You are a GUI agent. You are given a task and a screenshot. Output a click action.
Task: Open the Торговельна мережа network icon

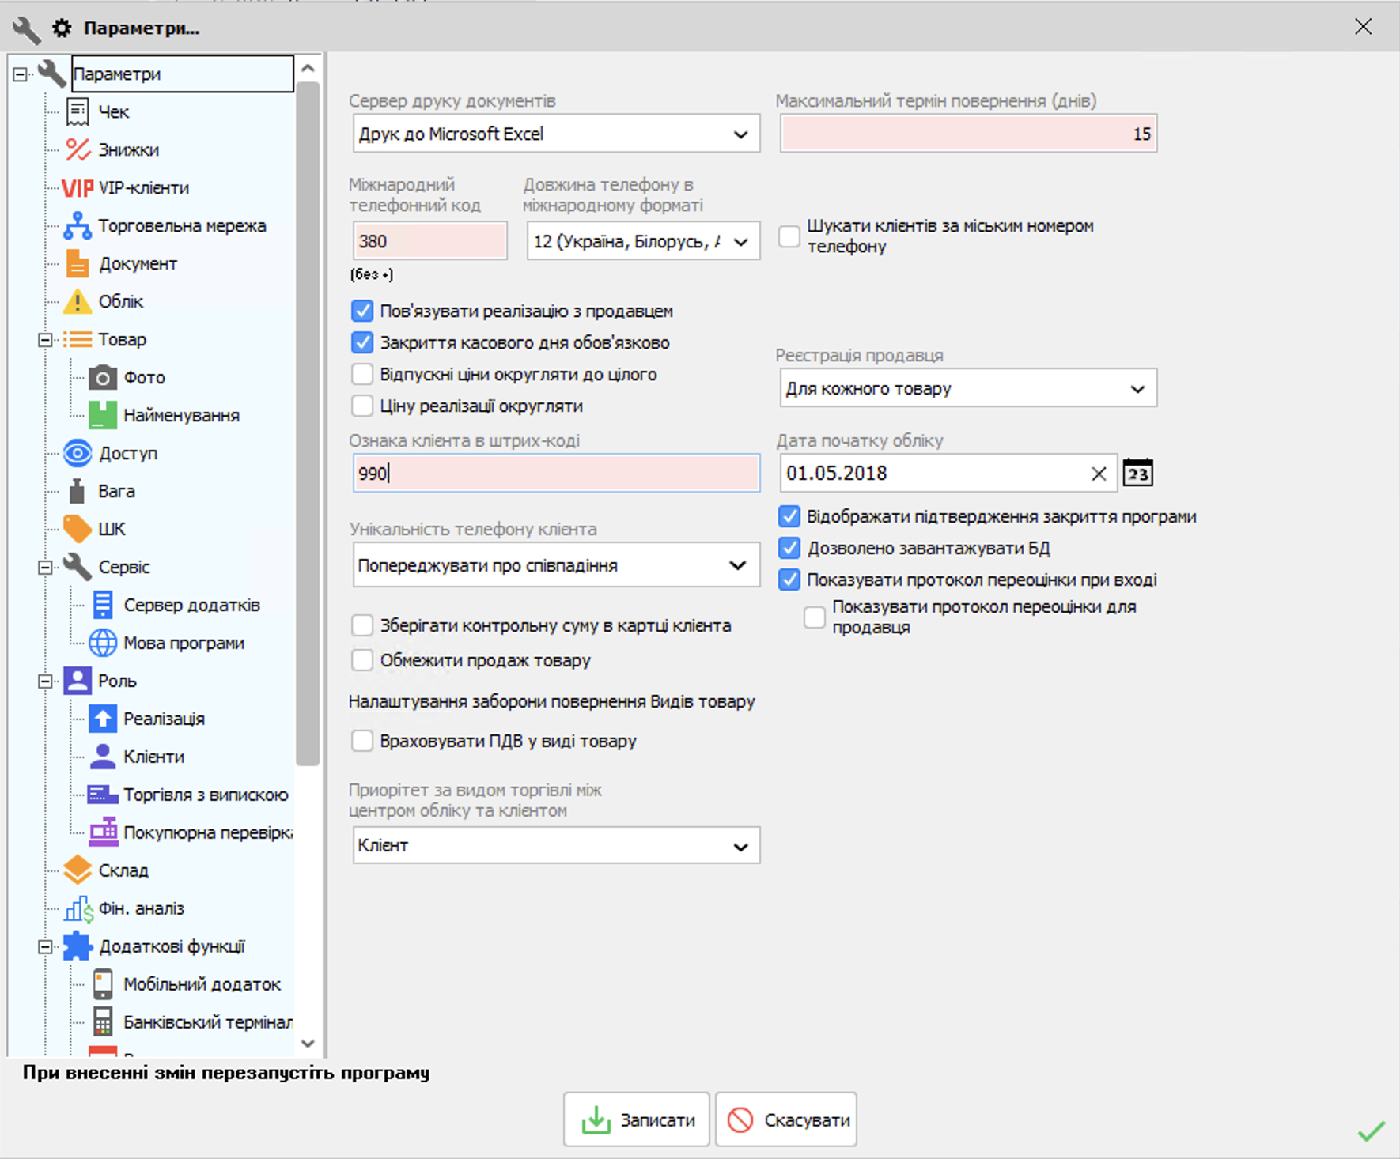coord(78,226)
